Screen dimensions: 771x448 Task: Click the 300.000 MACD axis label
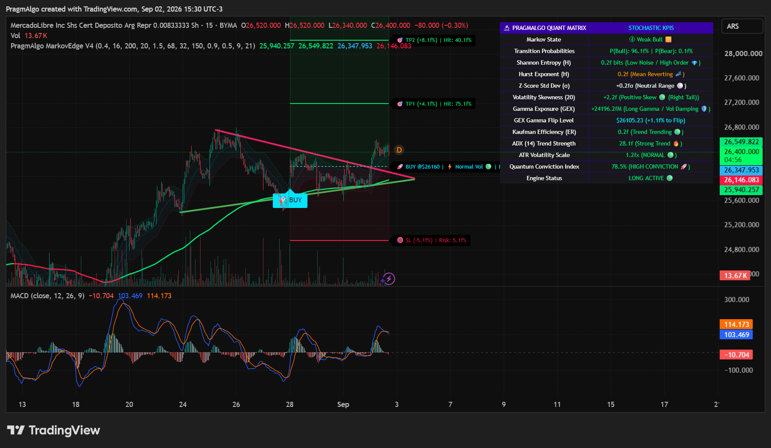[736, 300]
